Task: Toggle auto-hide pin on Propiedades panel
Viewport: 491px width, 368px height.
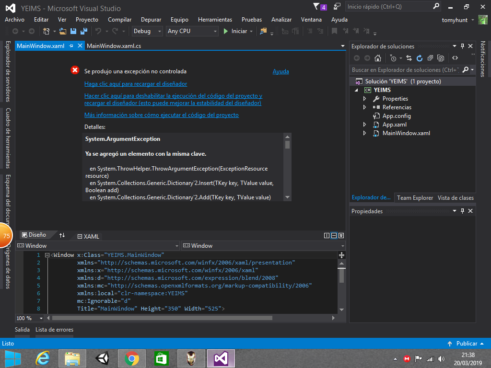Action: click(x=463, y=211)
